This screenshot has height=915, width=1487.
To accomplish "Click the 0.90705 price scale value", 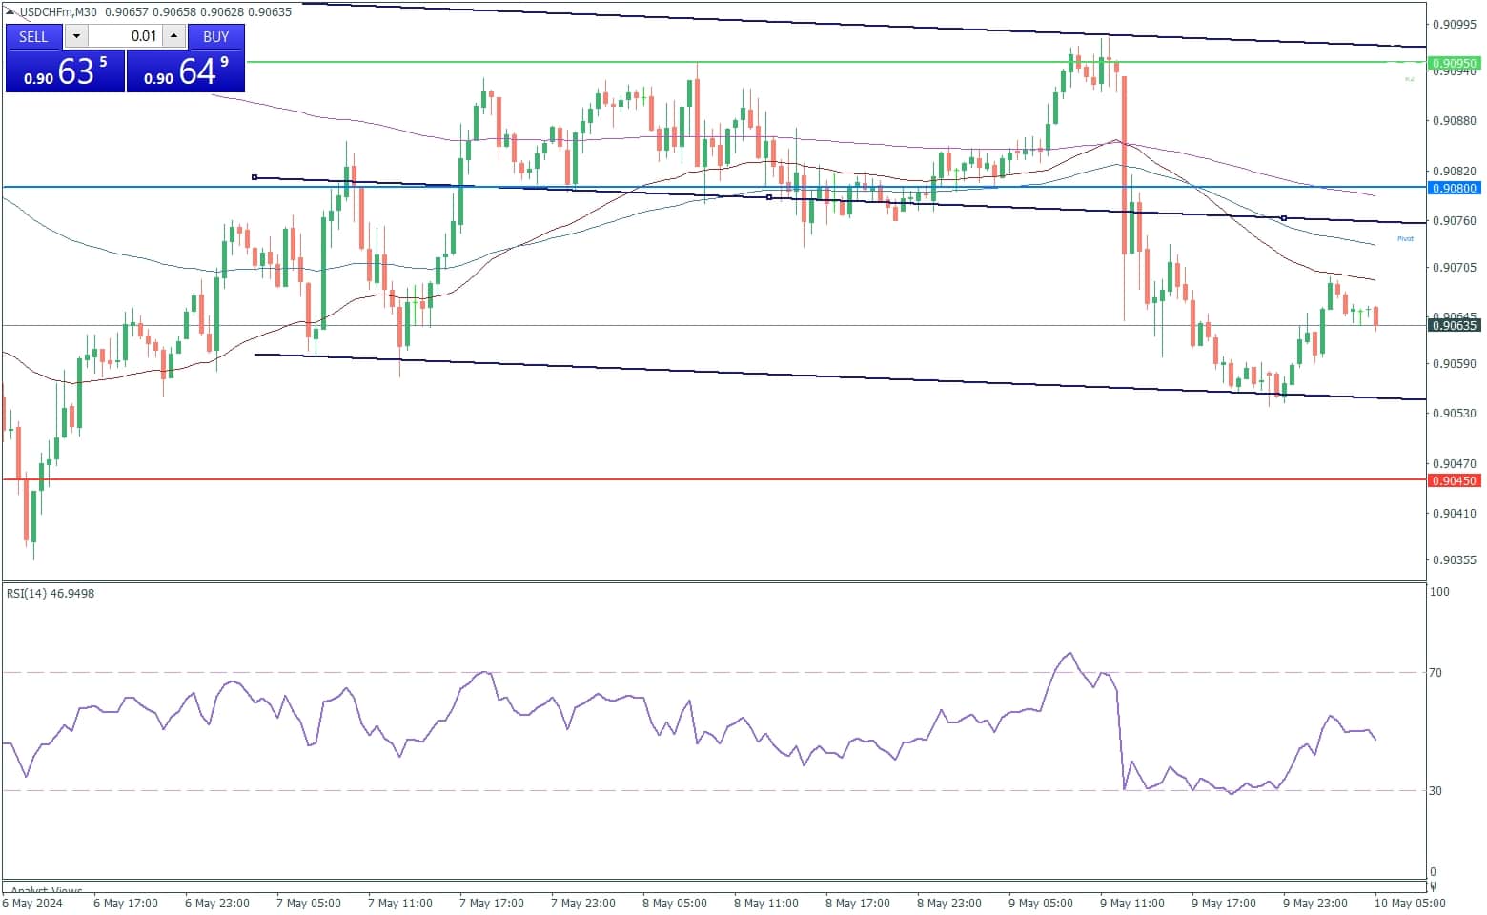I will tap(1455, 267).
